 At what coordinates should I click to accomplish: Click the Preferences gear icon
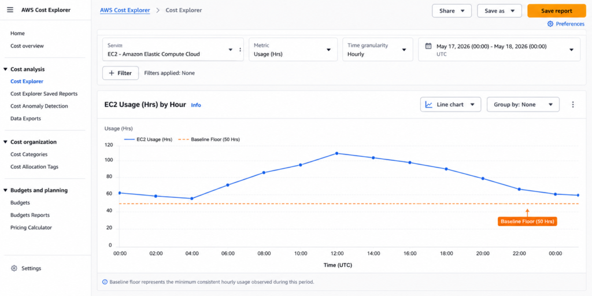click(550, 24)
